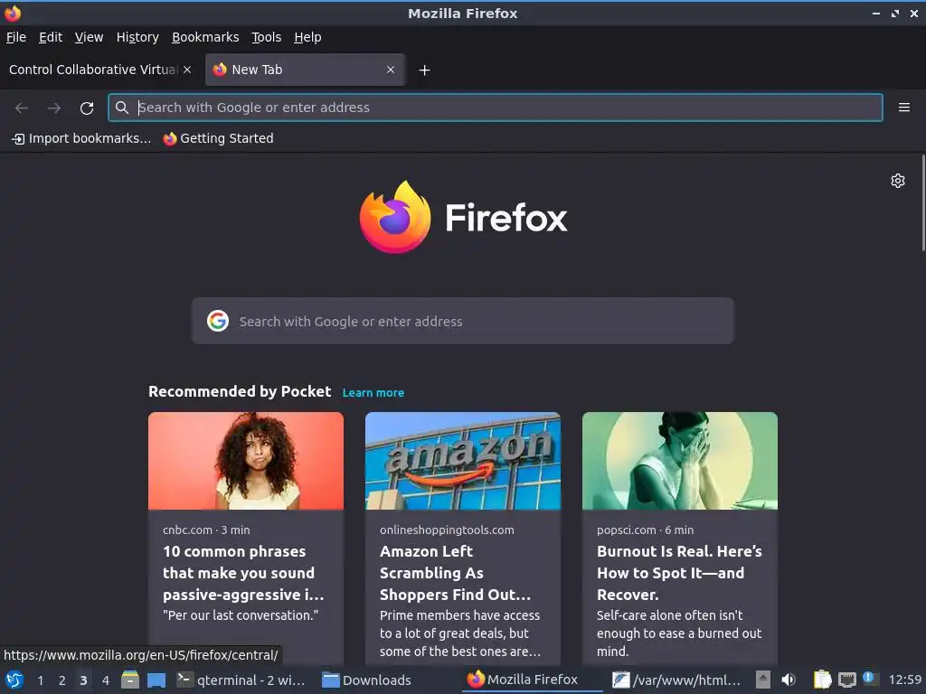This screenshot has width=926, height=694.
Task: Open the Bookmarks menu
Action: [x=205, y=37]
